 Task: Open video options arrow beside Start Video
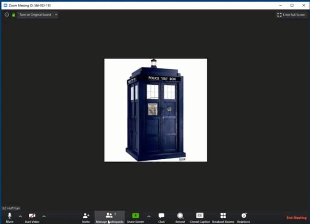point(44,216)
